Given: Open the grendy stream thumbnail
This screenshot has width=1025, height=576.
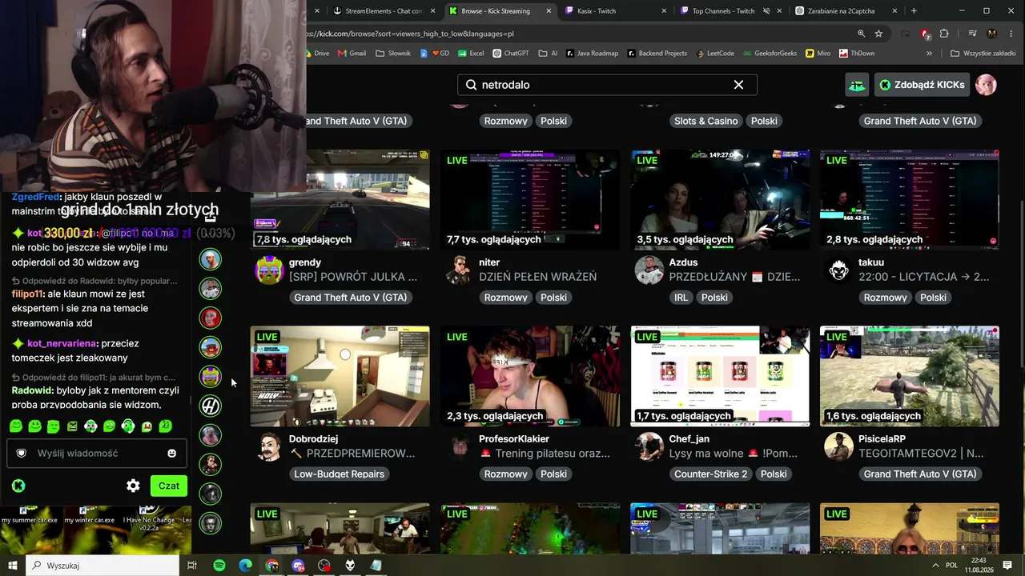Looking at the screenshot, I should coord(340,199).
